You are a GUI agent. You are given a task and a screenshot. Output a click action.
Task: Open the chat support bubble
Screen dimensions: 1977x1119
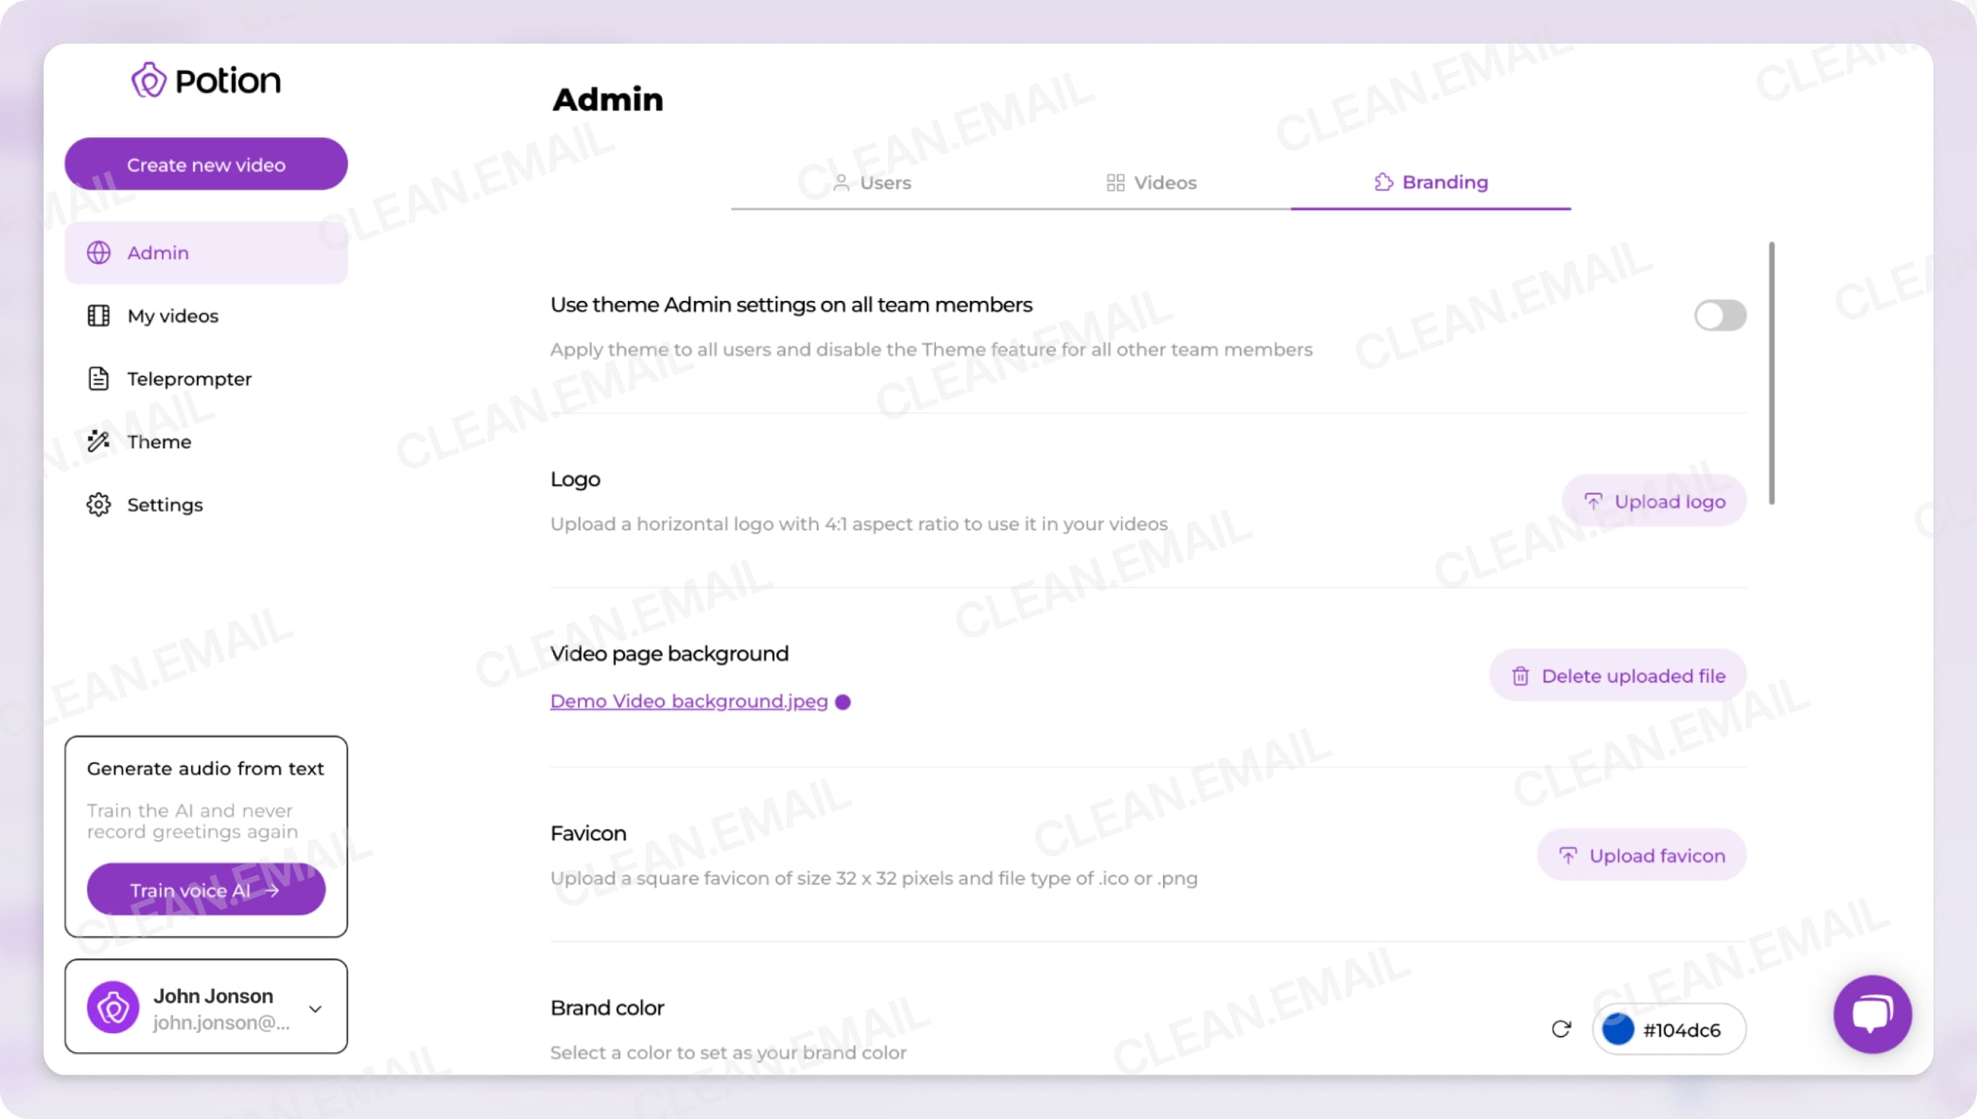coord(1872,1014)
